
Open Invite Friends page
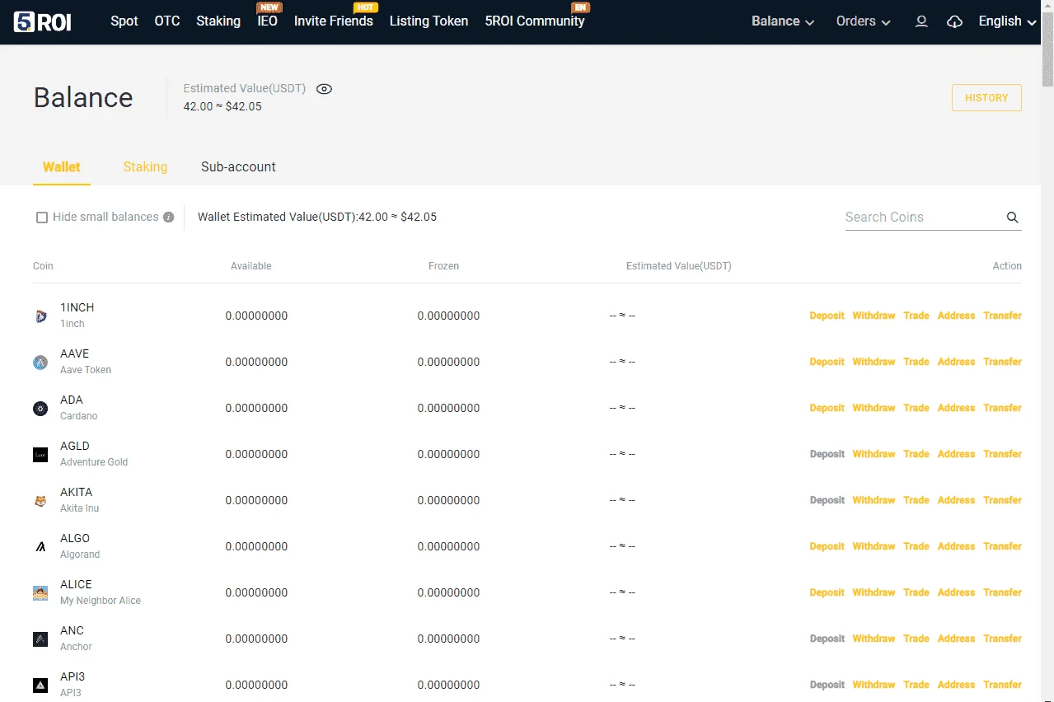click(x=334, y=21)
